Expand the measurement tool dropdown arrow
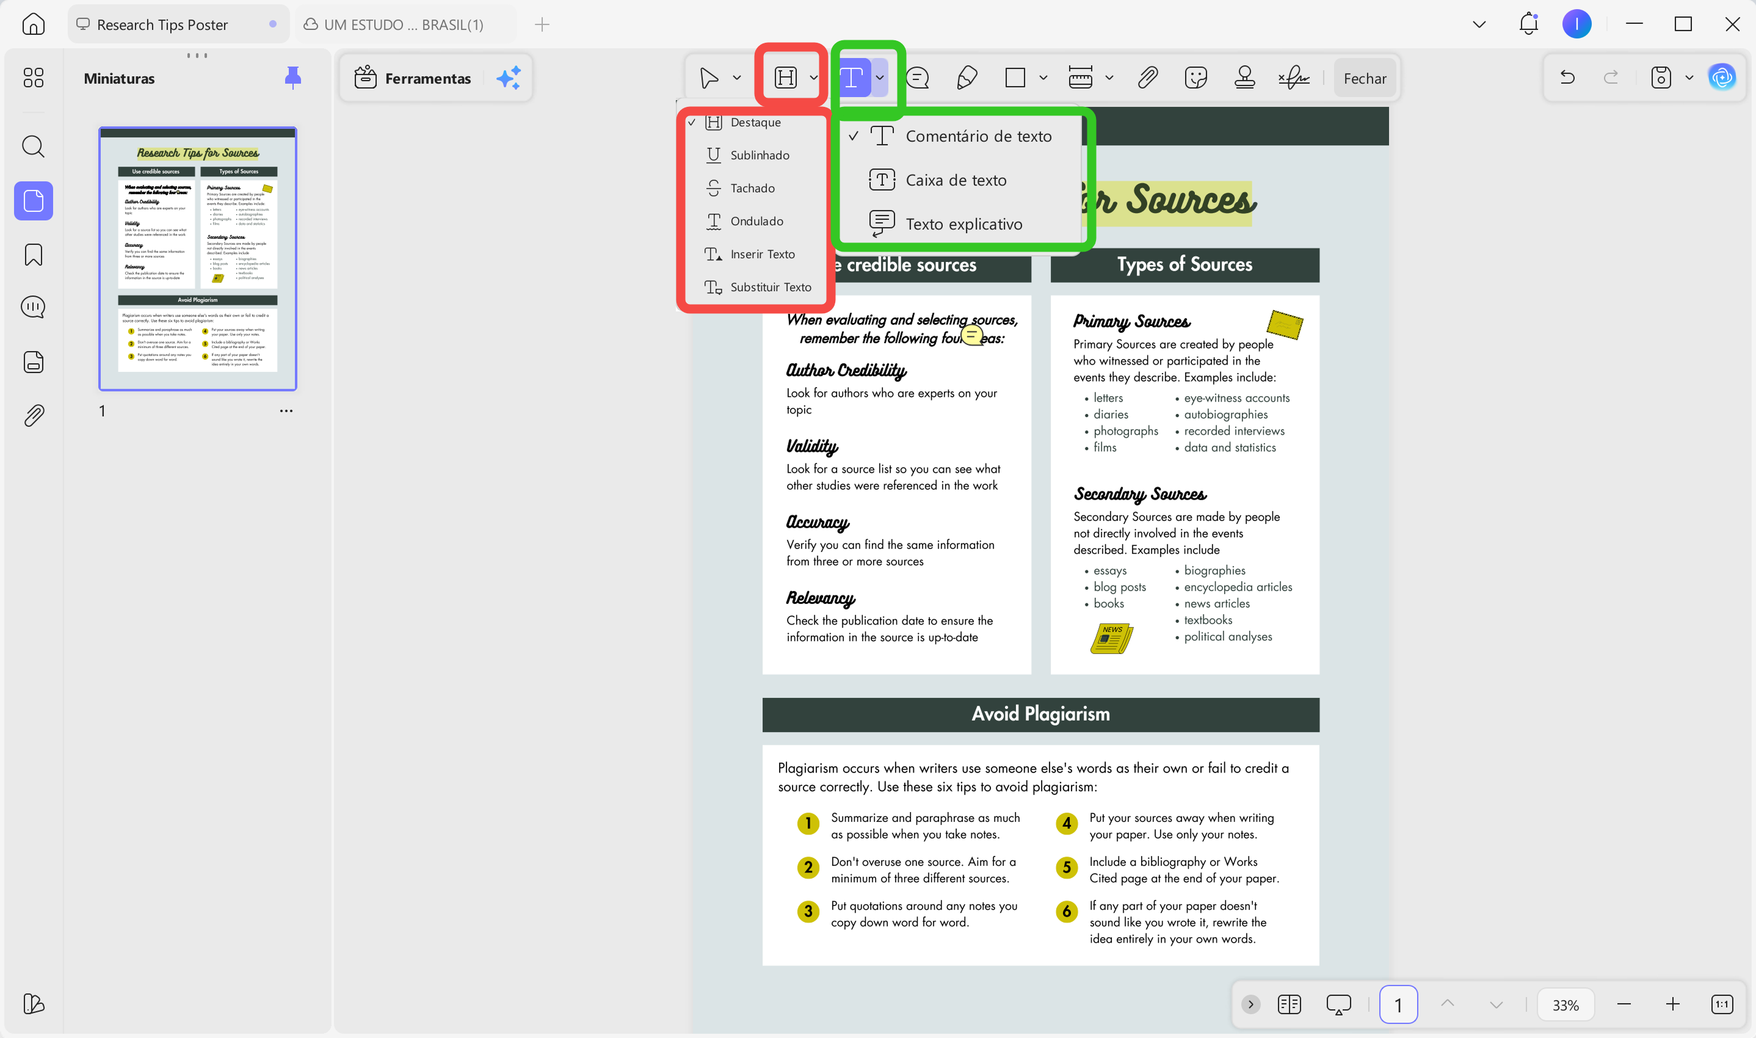The width and height of the screenshot is (1756, 1038). coord(1109,78)
